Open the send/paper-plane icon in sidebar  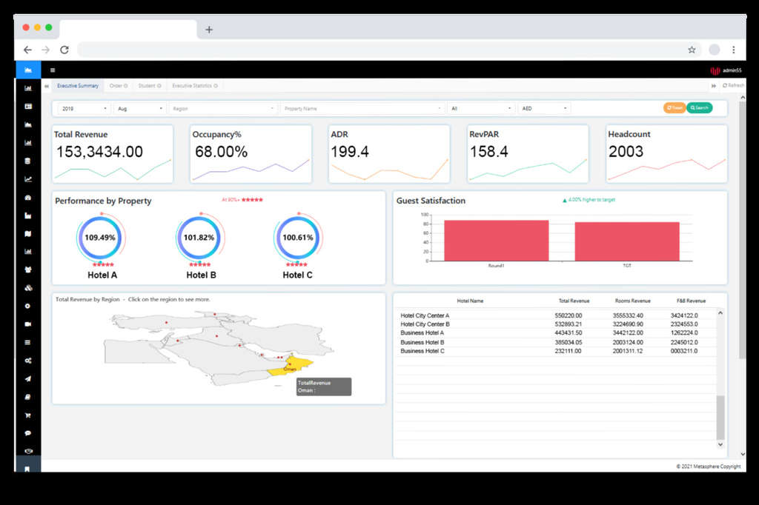click(x=28, y=378)
